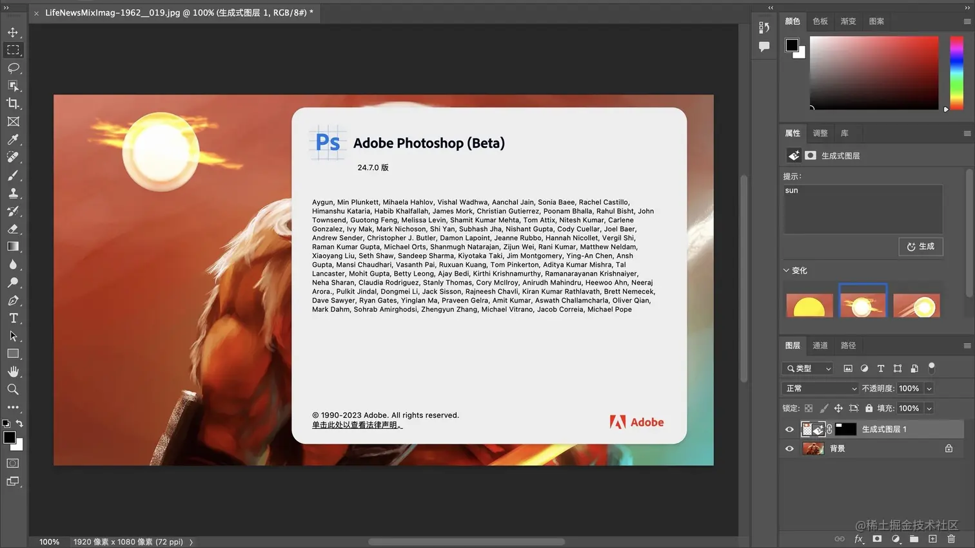The width and height of the screenshot is (975, 548).
Task: Select the Eyedropper tool
Action: 13,139
